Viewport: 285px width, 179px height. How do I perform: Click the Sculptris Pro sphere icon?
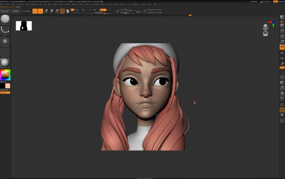click(x=67, y=11)
